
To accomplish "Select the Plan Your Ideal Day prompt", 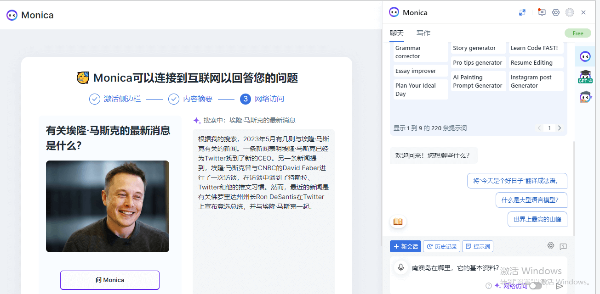I will click(x=420, y=89).
